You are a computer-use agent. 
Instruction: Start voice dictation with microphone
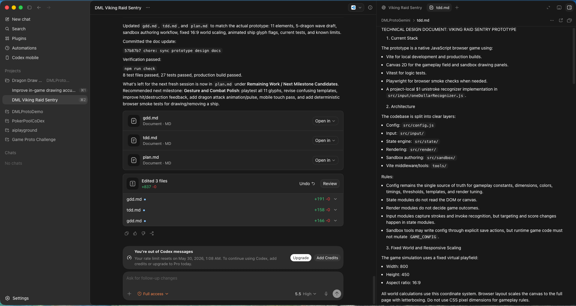(326, 294)
